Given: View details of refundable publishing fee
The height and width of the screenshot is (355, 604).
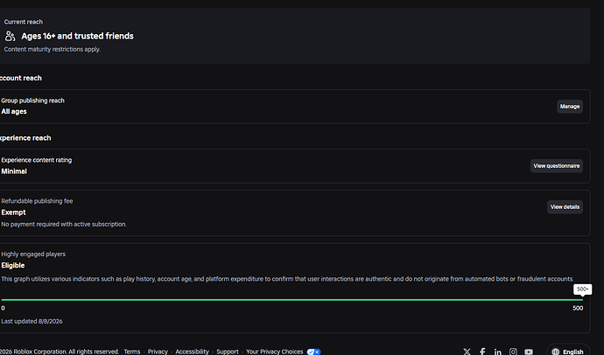Looking at the screenshot, I should click(x=565, y=207).
